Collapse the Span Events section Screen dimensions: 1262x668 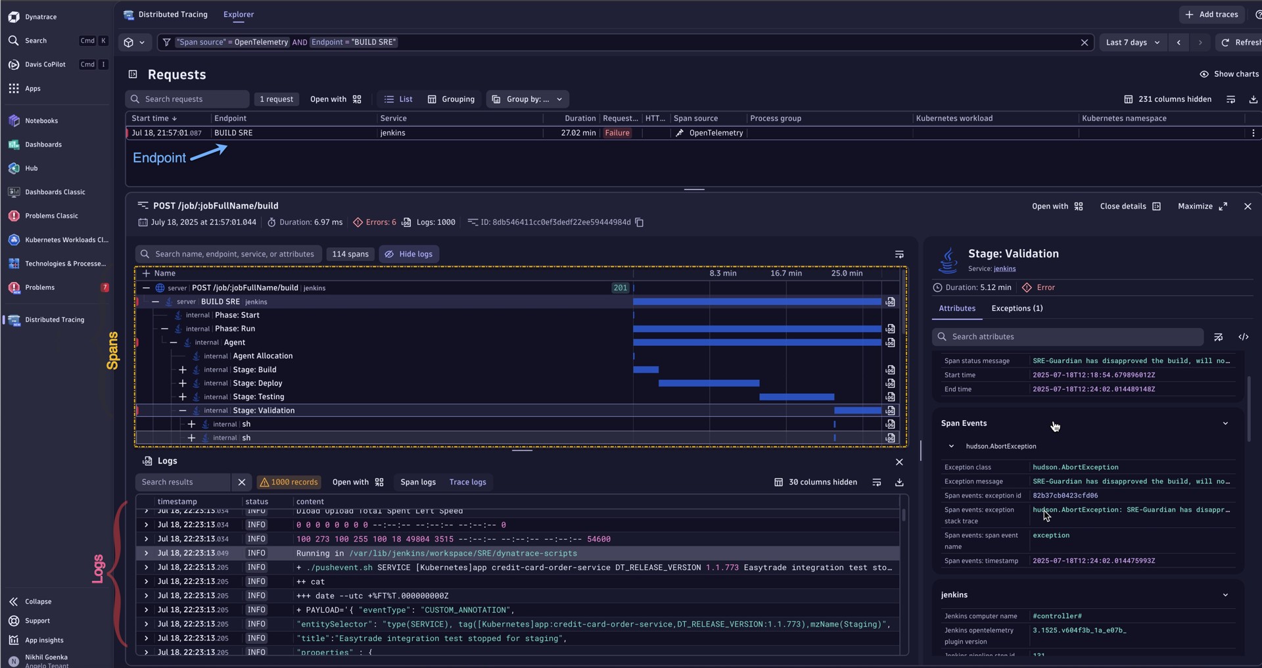pos(1225,423)
